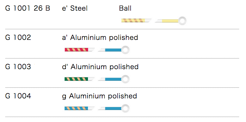Click a' Aluminium polished text
This screenshot has width=246, height=122.
coord(100,38)
